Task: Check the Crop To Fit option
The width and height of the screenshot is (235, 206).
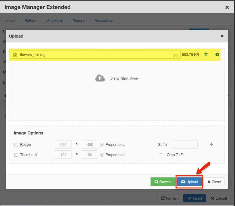Action: pos(160,155)
